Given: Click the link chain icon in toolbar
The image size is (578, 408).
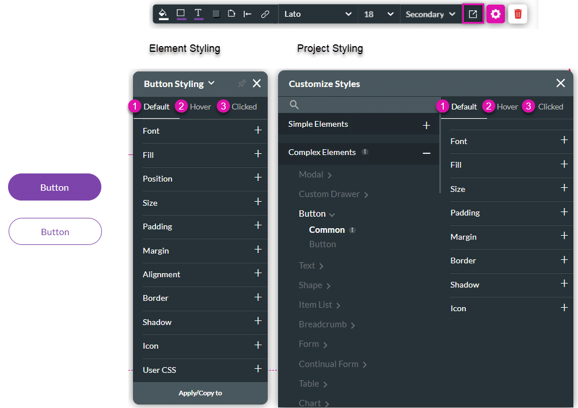Looking at the screenshot, I should (265, 14).
